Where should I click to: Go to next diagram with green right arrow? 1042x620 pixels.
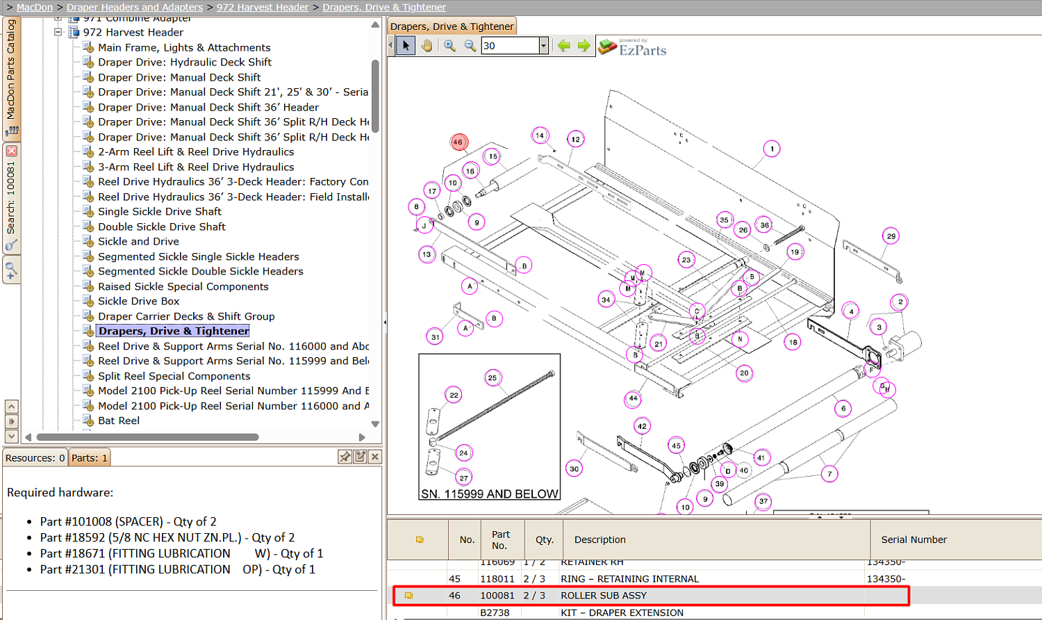tap(584, 46)
